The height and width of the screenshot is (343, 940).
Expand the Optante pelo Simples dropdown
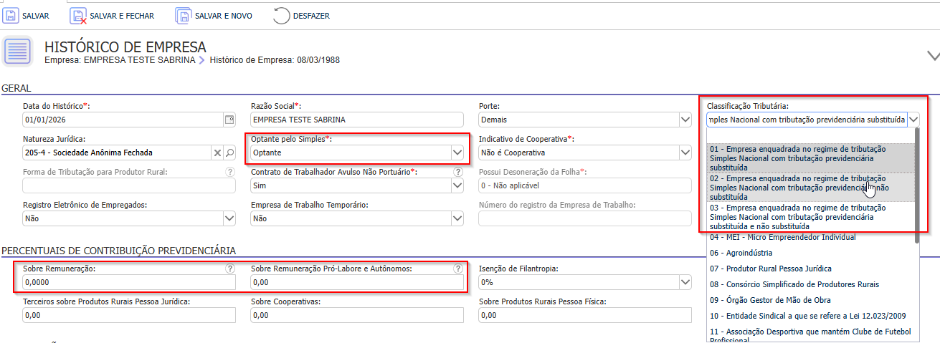[x=457, y=153]
